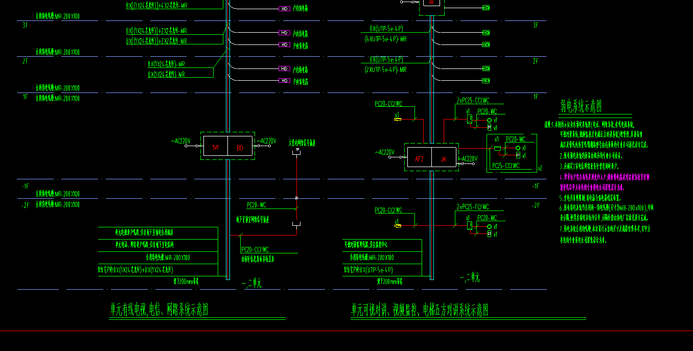
Task: Select the JK equipment box
Action: coord(444,157)
